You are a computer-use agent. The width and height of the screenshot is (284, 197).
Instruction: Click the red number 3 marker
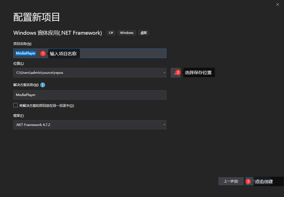coord(248,181)
